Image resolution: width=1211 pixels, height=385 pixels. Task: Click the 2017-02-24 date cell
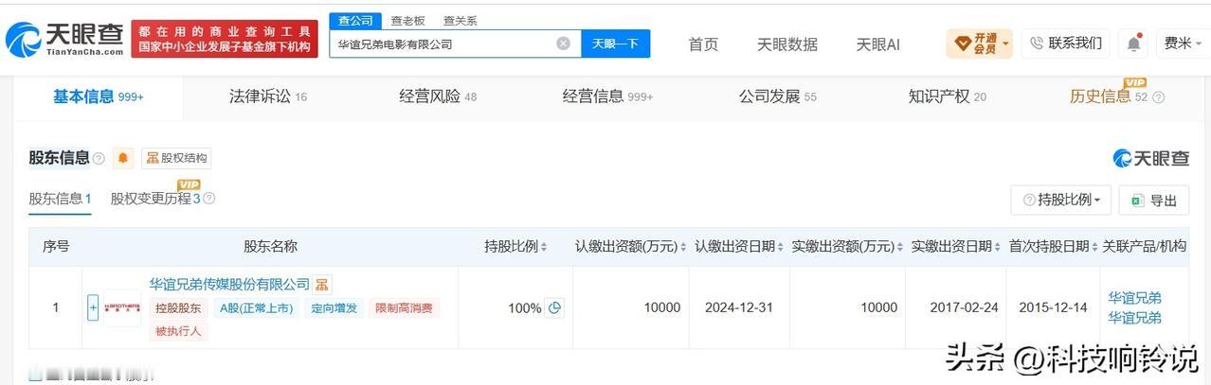956,307
